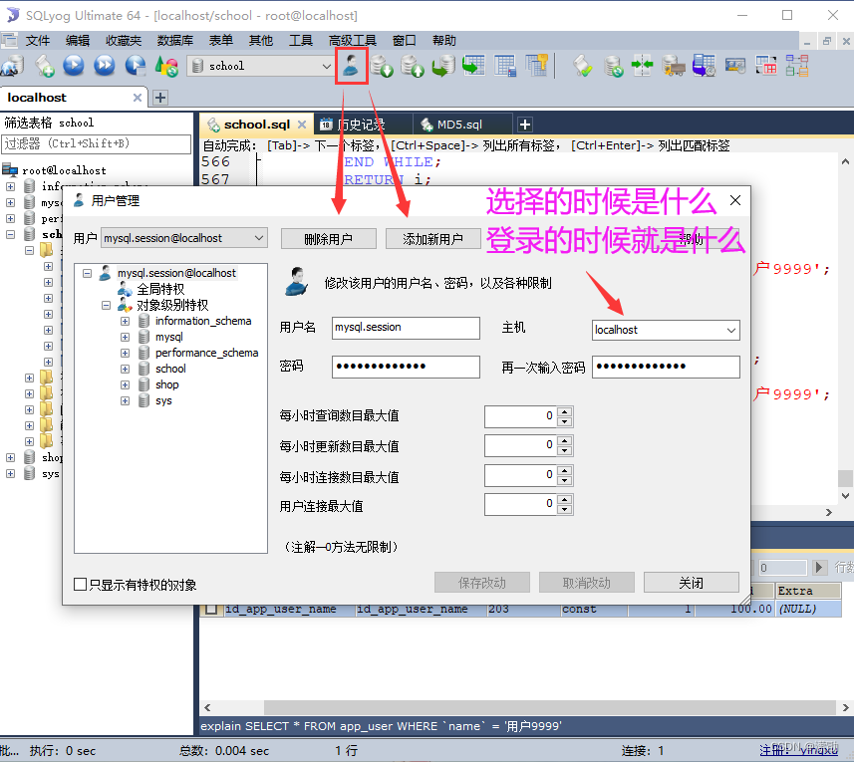Click database icon with curved green arrow
The height and width of the screenshot is (762, 854).
[442, 66]
